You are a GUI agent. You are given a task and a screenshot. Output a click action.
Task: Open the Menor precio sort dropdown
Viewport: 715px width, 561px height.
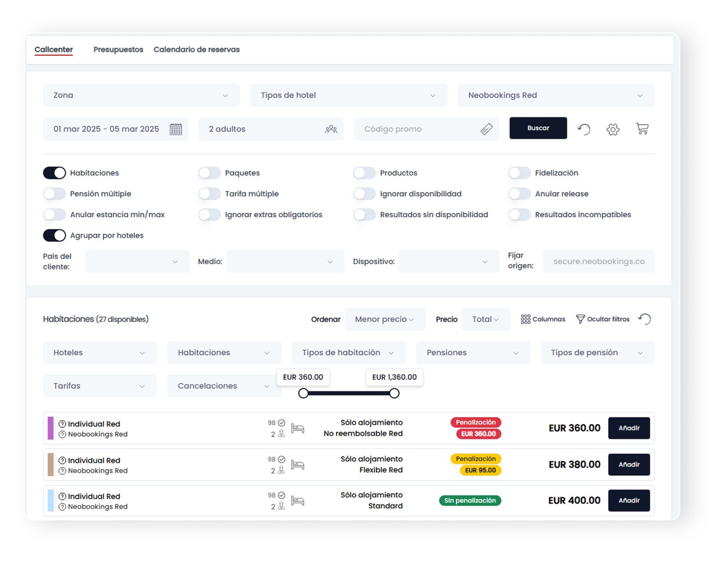(x=384, y=319)
